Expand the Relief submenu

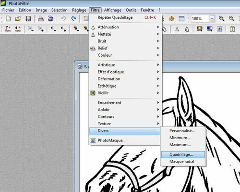pos(125,48)
